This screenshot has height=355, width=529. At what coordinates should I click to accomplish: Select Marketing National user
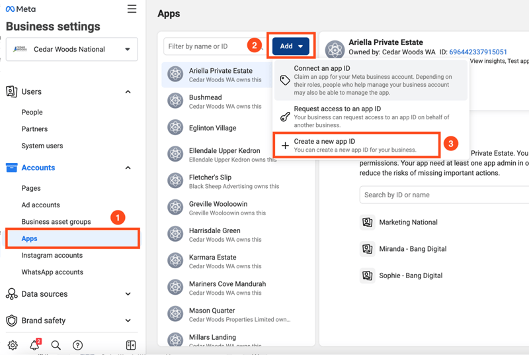(408, 223)
